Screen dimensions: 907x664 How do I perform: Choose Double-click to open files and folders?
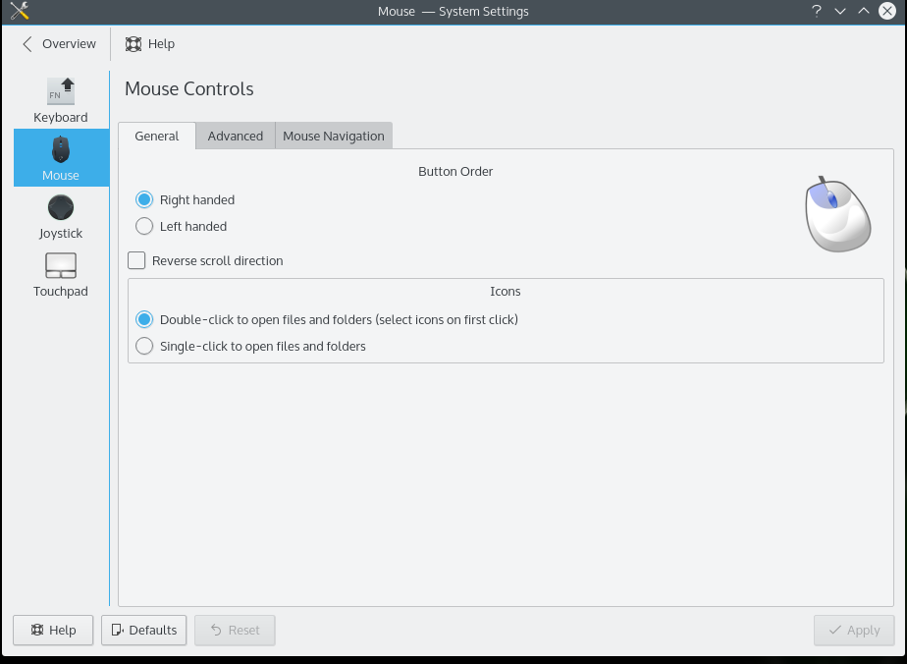tap(327, 319)
